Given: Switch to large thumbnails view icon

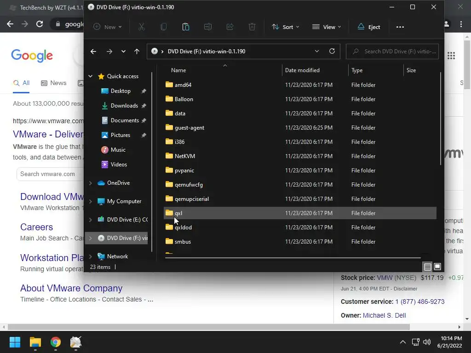Looking at the screenshot, I should point(437,267).
